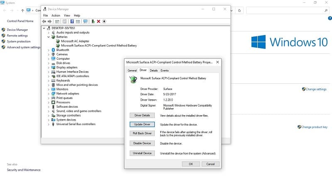Click the Keyboards category icon

(54, 80)
